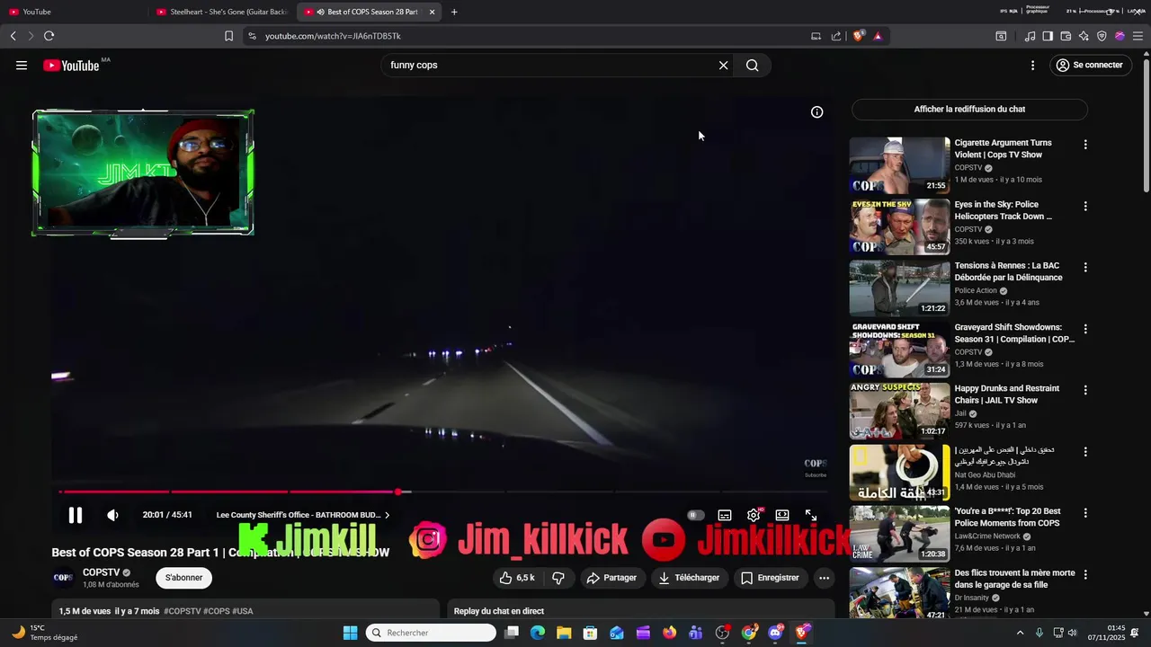Run the YouTube search via magnifier button
1151x647 pixels.
753,66
